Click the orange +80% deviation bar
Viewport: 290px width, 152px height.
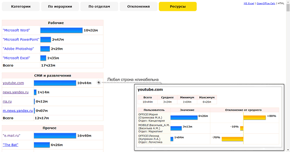coord(254,117)
